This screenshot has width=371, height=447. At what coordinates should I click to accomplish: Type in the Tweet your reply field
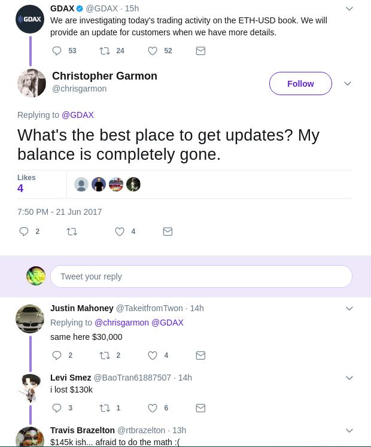pos(201,276)
